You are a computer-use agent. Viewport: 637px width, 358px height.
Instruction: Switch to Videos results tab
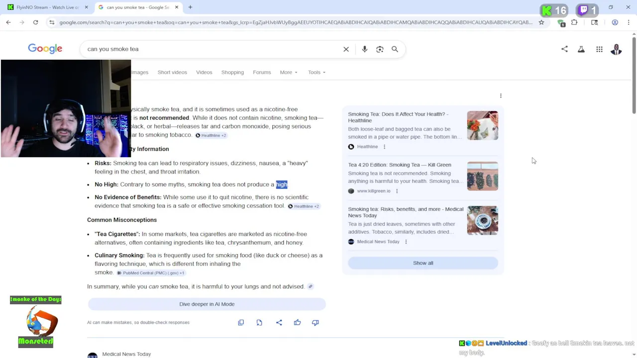tap(204, 72)
